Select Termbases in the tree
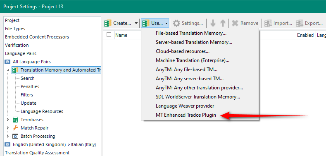326x156 pixels. [32, 120]
